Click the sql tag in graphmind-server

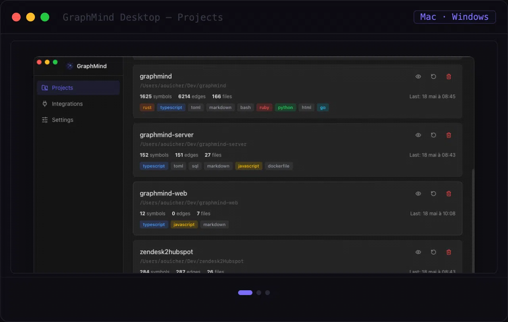(x=195, y=166)
